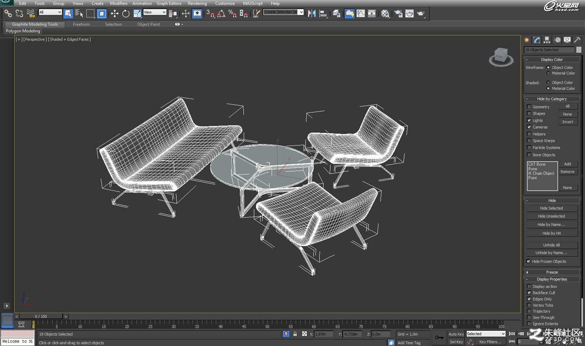Switch to the Modify command panel tab
Viewport: 585px width, 346px height.
(537, 40)
